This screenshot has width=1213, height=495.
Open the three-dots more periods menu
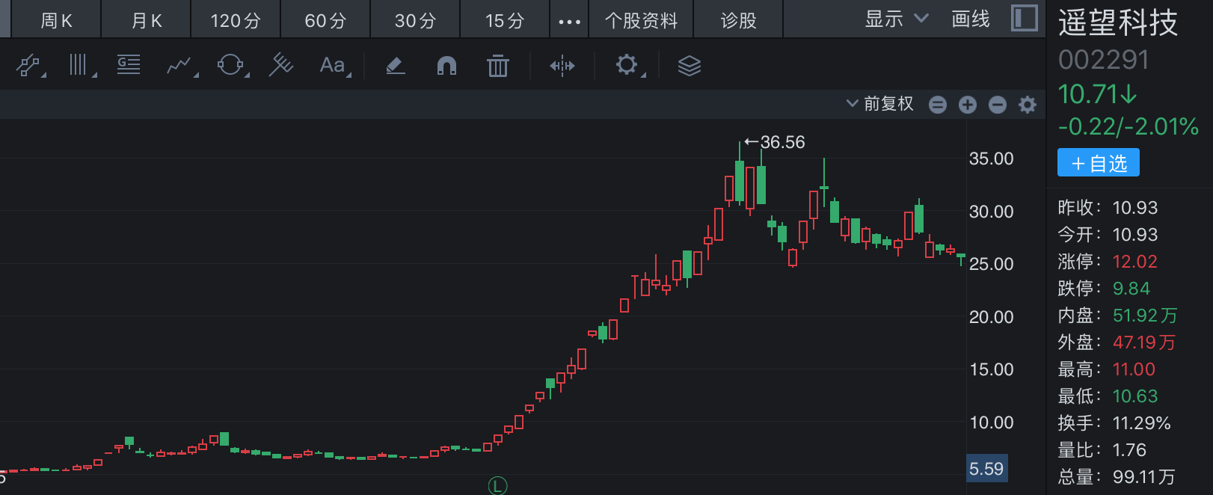[x=569, y=21]
